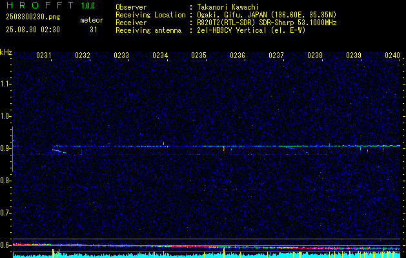406x258 pixels.
Task: Click the HROFFT title text
Action: click(x=40, y=5)
